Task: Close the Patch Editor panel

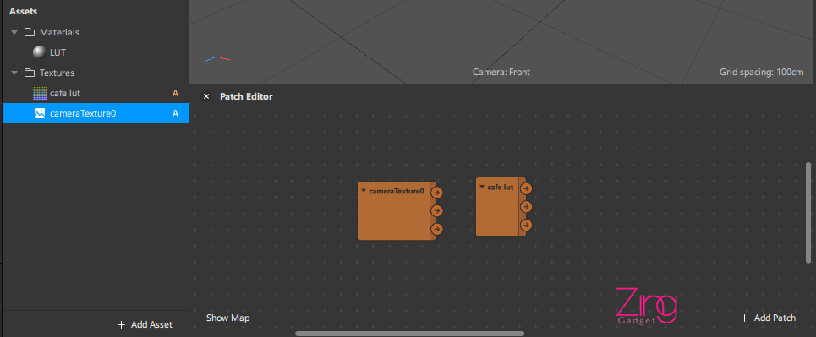Action: pyautogui.click(x=206, y=96)
